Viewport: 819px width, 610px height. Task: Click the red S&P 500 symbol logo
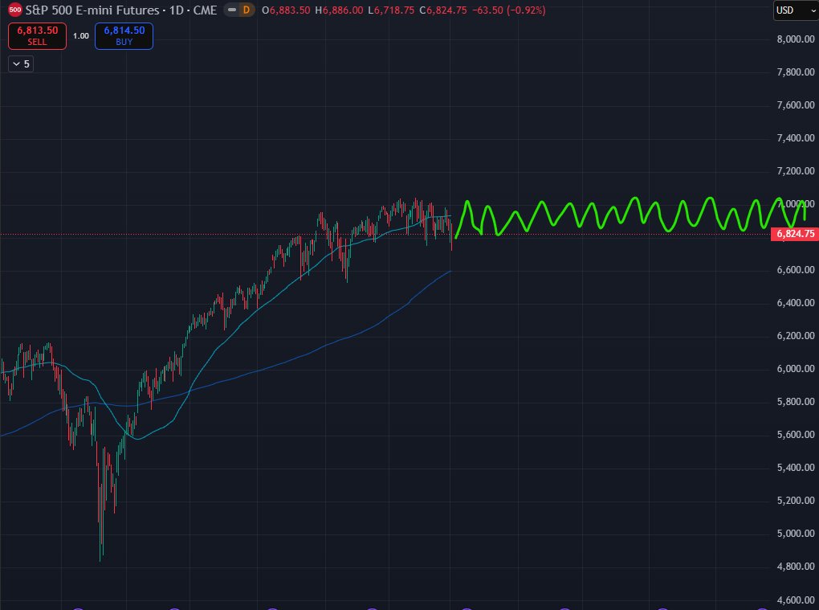coord(14,10)
